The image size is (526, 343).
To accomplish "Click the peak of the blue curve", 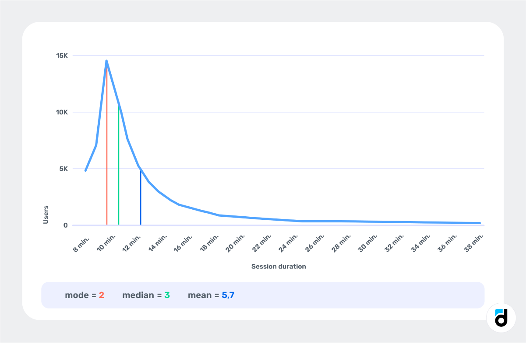I will point(106,61).
